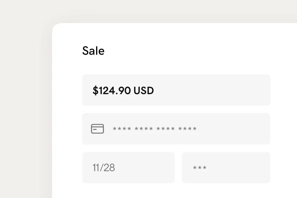
Task: Click the credit card icon
Action: click(x=97, y=129)
